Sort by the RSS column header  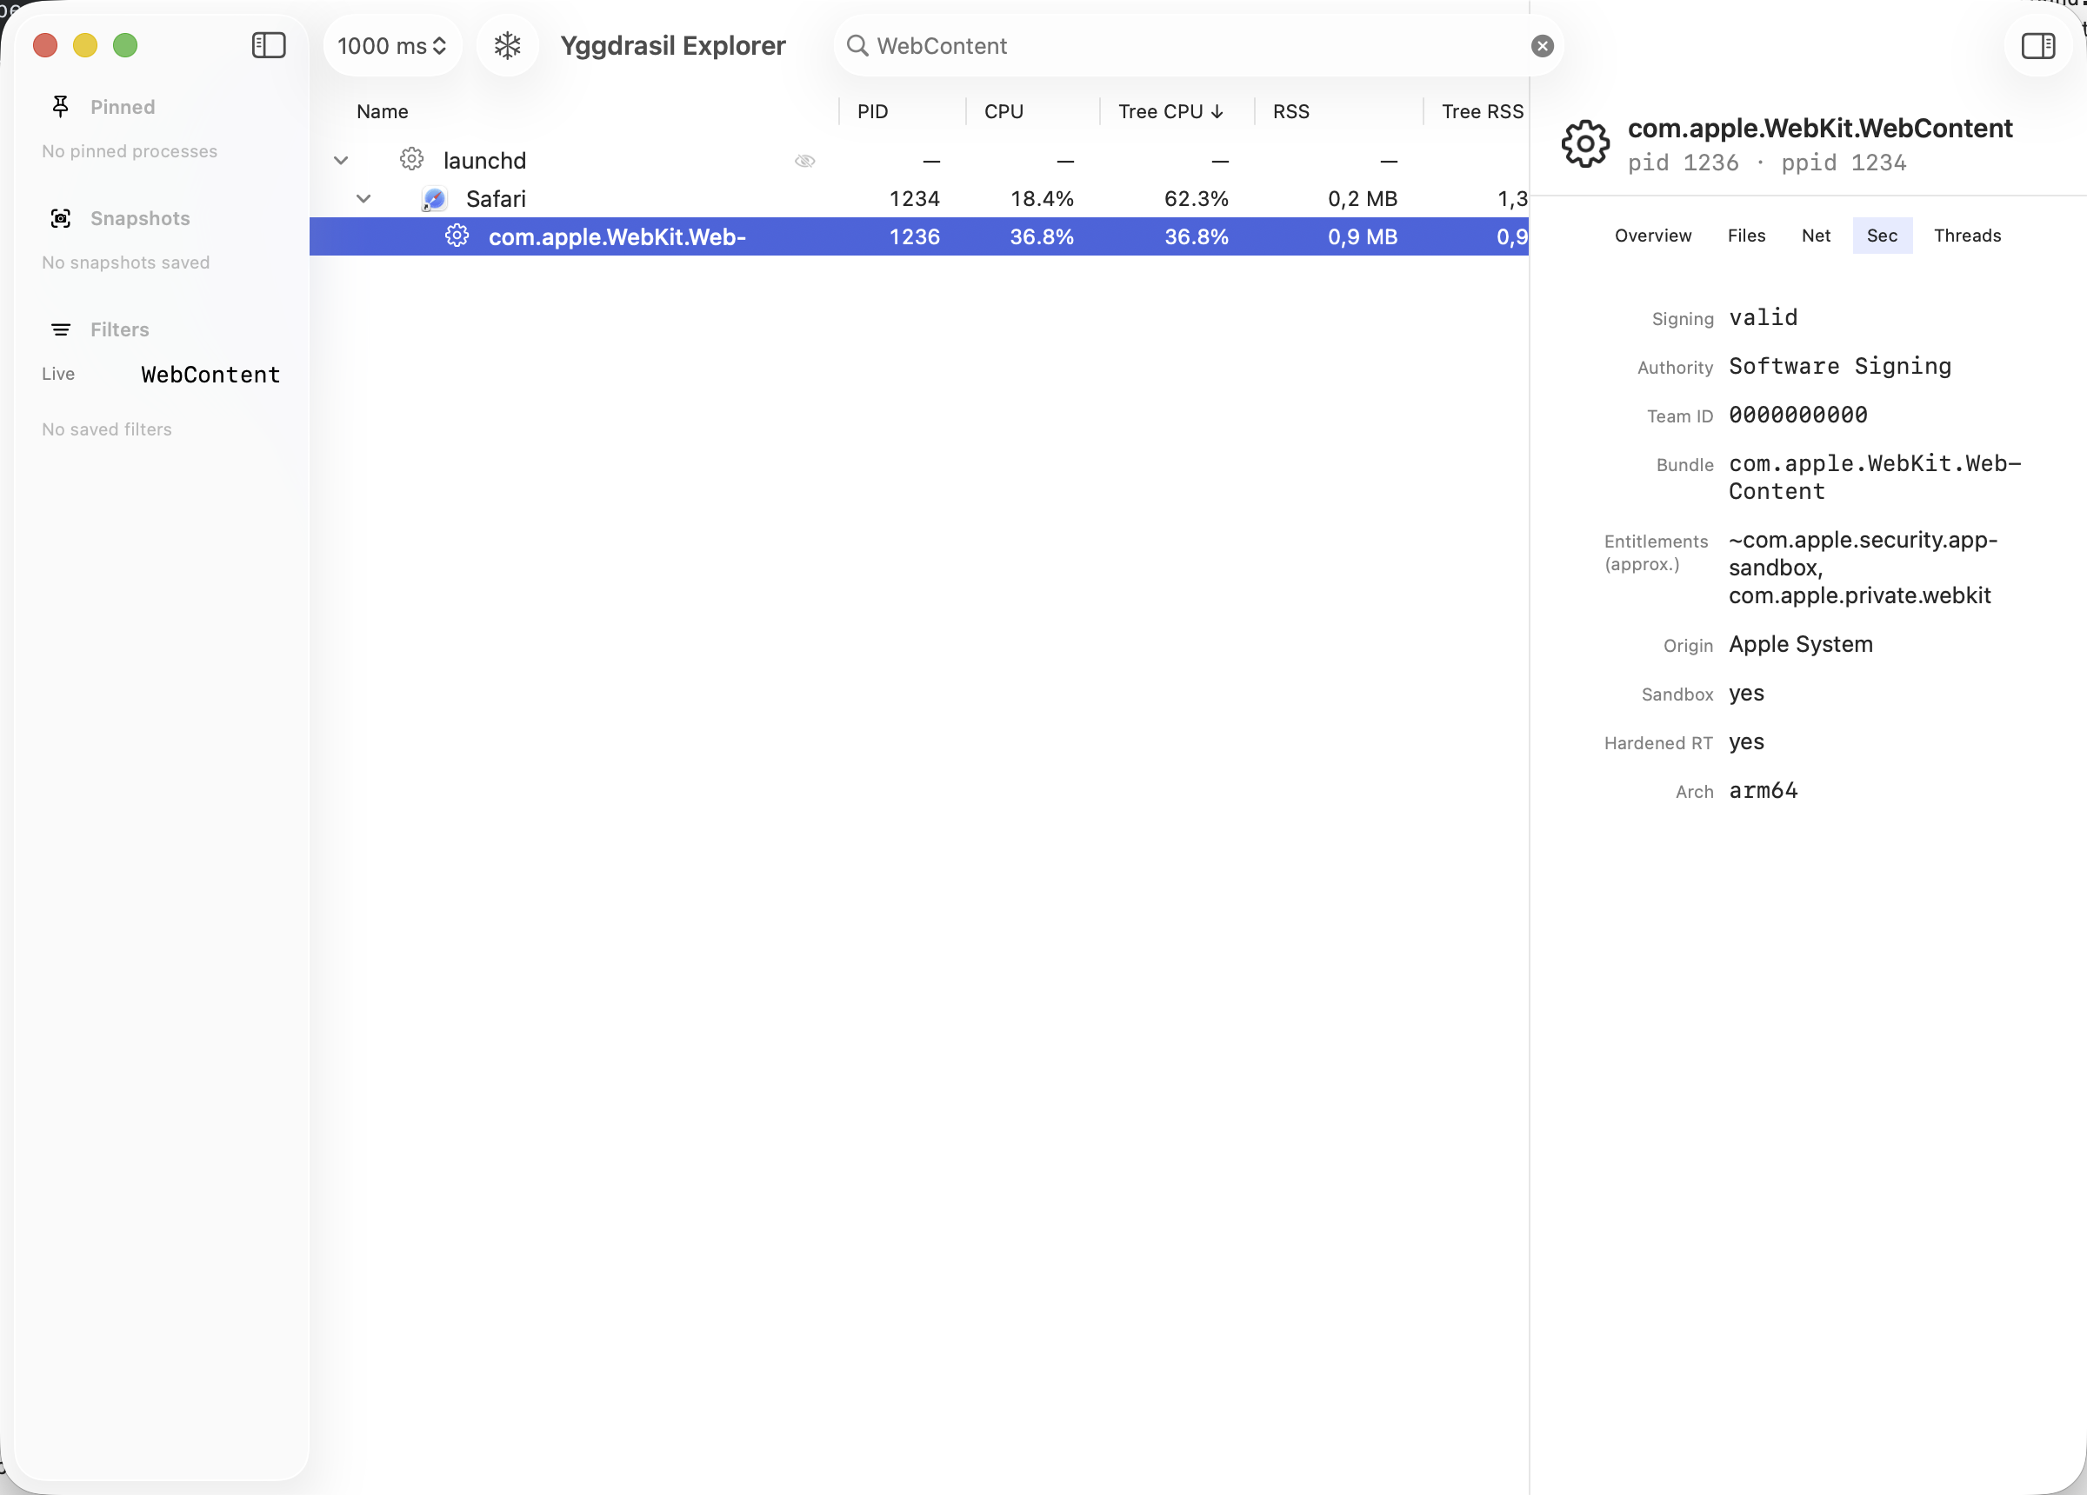[x=1290, y=111]
